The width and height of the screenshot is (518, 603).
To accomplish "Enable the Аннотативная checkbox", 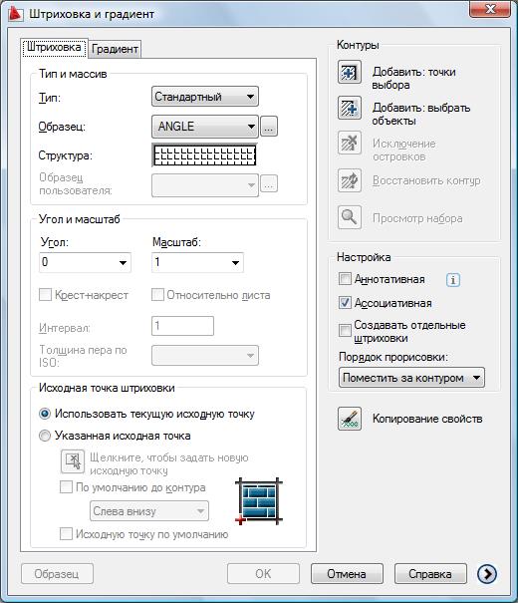I will 345,278.
